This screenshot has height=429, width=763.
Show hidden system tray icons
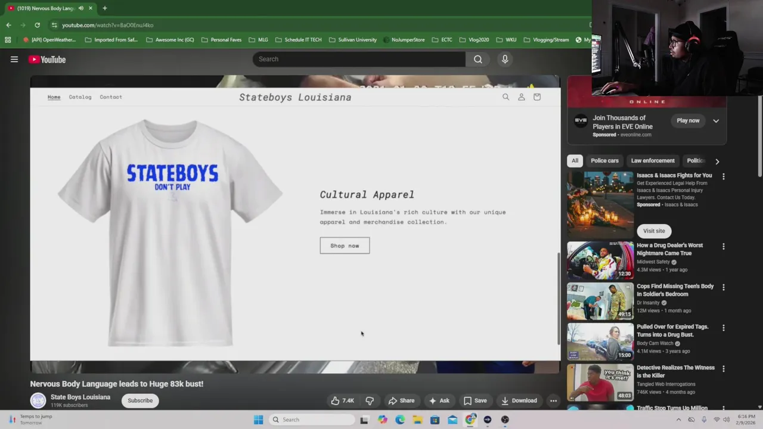(x=678, y=419)
